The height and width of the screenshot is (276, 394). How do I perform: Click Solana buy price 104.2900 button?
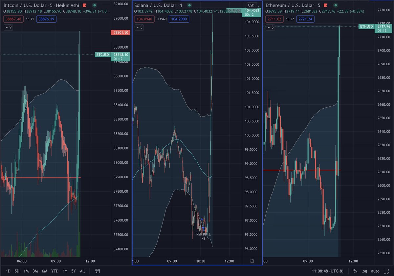click(x=178, y=19)
